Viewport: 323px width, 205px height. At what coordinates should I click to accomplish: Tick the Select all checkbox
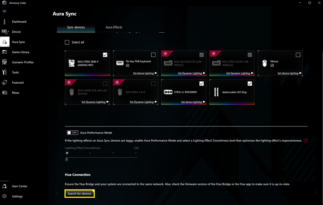pyautogui.click(x=67, y=42)
